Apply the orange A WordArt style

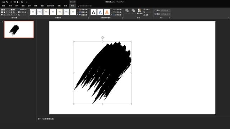107,12
